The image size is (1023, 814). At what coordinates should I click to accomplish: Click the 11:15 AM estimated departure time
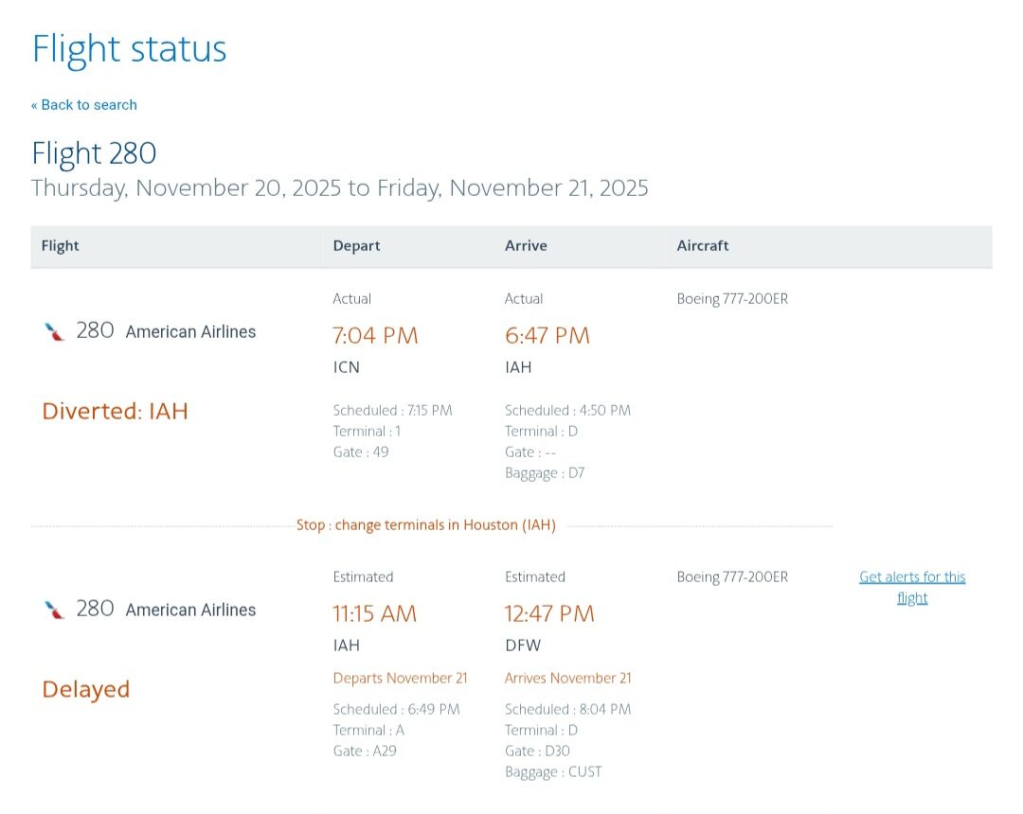[375, 613]
